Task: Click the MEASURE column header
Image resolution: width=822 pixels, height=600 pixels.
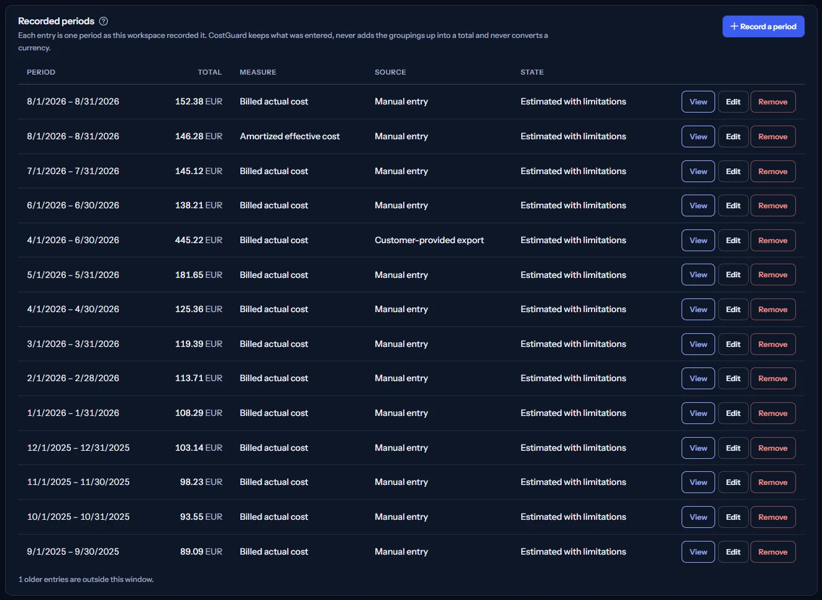Action: point(258,73)
